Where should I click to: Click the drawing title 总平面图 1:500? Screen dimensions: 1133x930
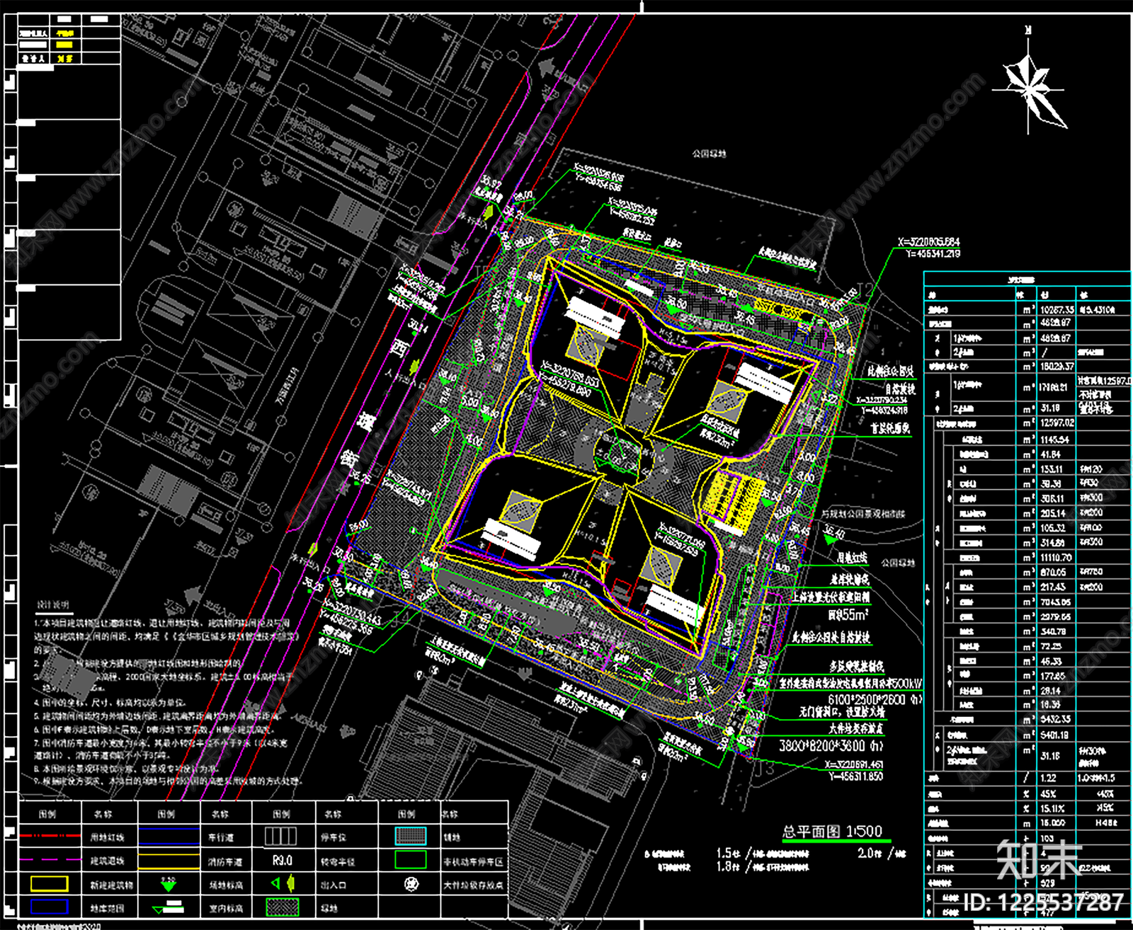tap(832, 831)
